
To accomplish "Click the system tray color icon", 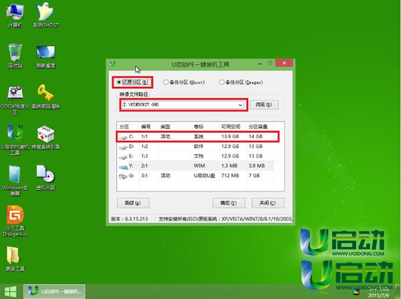I will pyautogui.click(x=356, y=292).
